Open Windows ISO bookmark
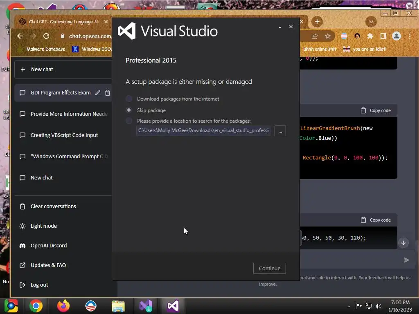The image size is (419, 314). (x=92, y=49)
